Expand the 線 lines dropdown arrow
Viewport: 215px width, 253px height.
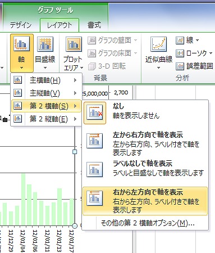[197, 40]
